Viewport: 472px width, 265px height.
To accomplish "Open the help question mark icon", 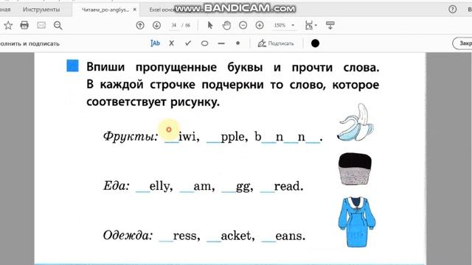I will tap(452, 10).
